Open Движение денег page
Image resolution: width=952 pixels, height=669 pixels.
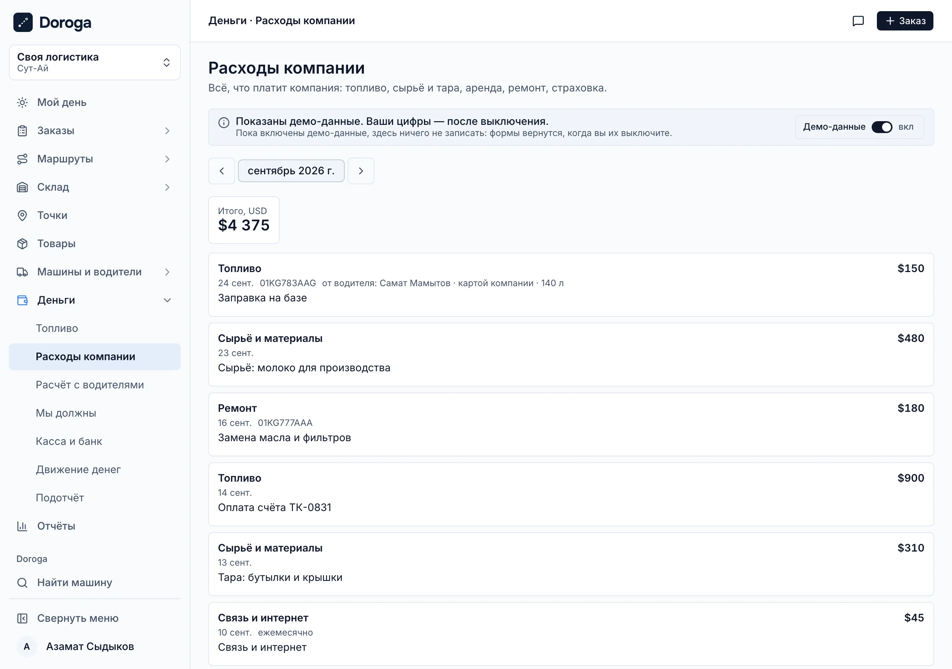click(94, 469)
